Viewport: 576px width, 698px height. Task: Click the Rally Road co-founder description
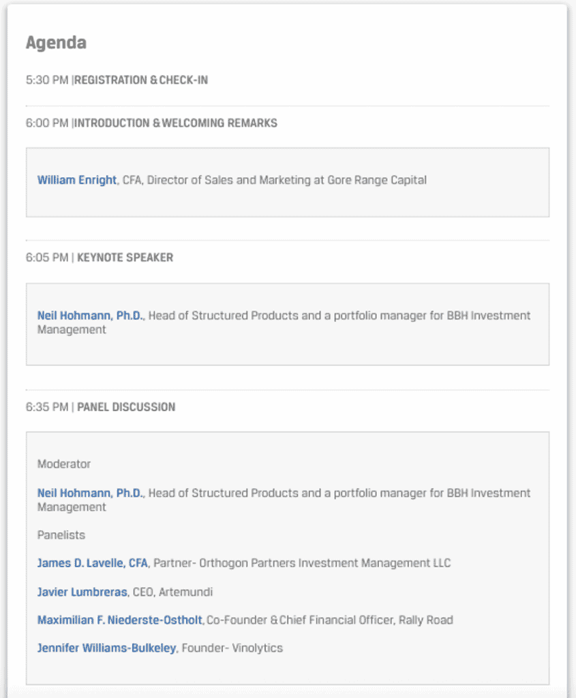click(x=330, y=620)
